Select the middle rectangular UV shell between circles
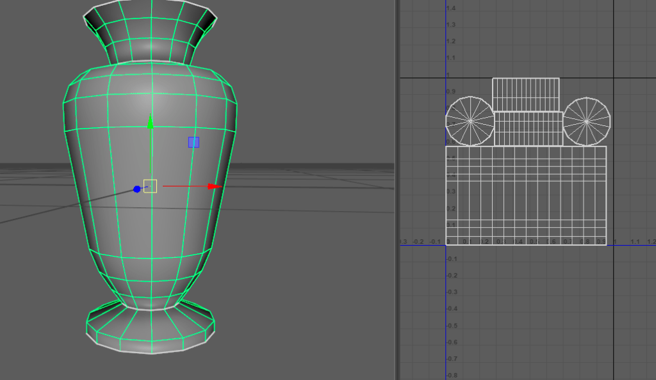 tap(529, 129)
